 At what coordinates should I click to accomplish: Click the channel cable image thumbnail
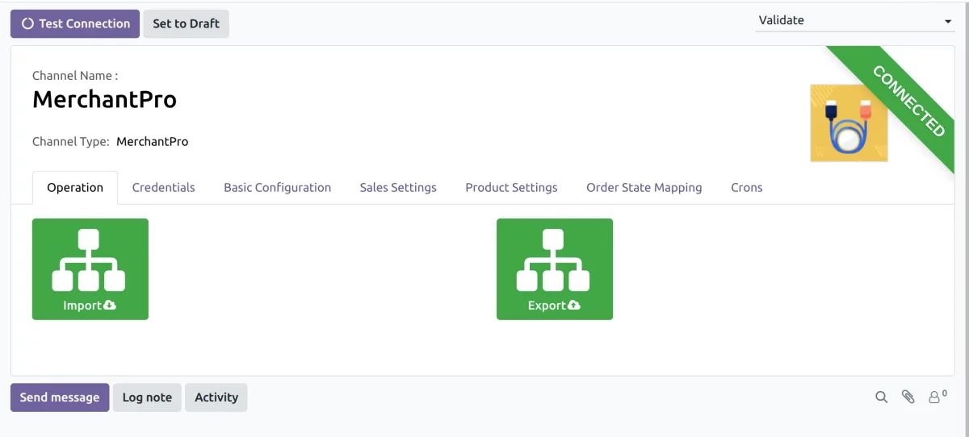click(848, 123)
